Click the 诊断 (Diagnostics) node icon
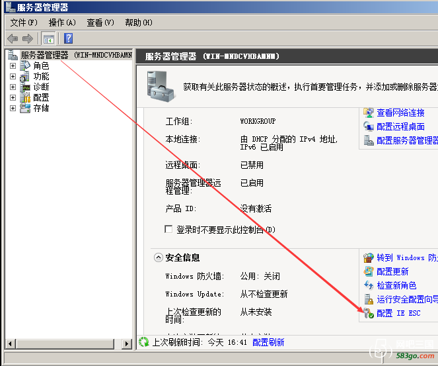Screen dimensions: 438x366 tap(25, 87)
